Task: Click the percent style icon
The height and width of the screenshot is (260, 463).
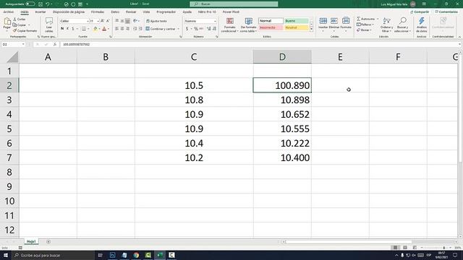Action: point(196,29)
